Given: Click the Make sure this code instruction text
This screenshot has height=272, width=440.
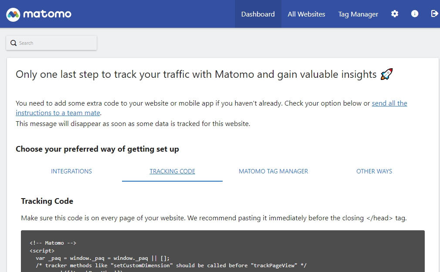Looking at the screenshot, I should coord(213,218).
